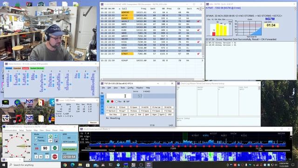Open Windows Start menu
The image size is (298, 168).
(x=4, y=165)
